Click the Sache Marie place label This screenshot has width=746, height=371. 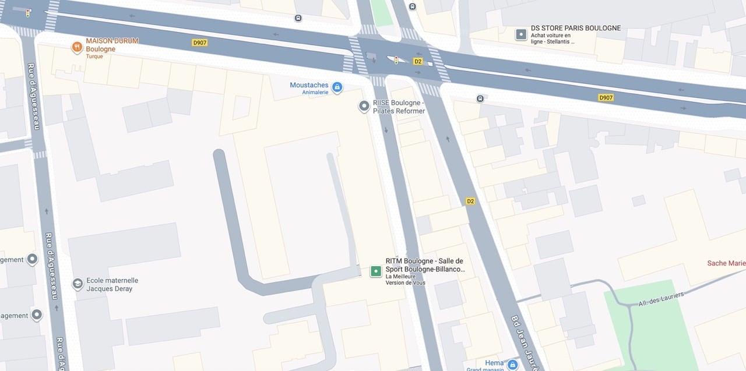(726, 263)
